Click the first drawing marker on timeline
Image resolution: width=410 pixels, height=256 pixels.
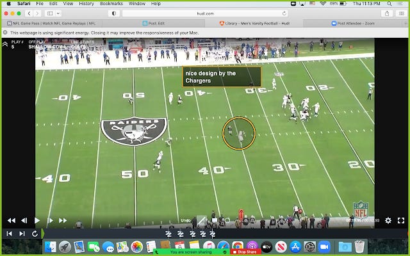coord(168,234)
